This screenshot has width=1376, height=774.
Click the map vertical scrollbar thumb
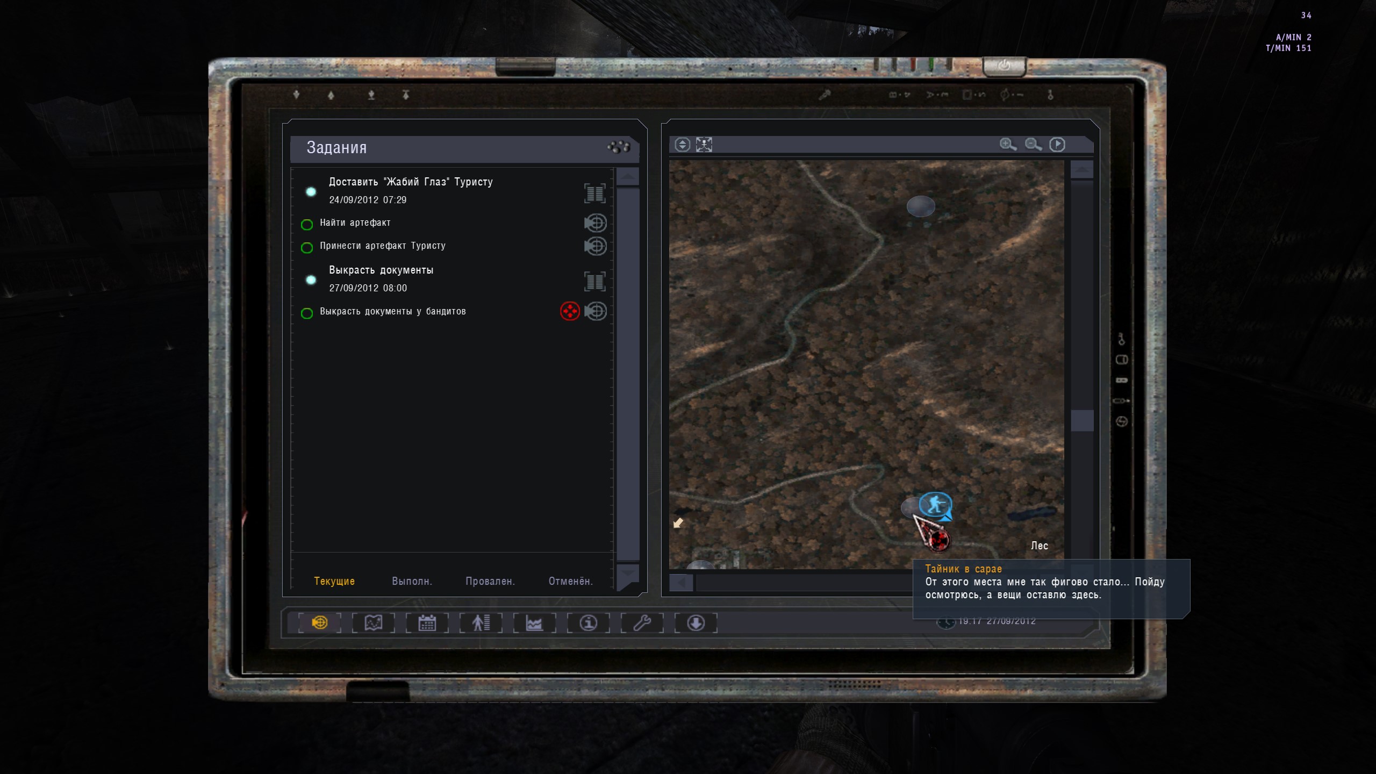point(1082,420)
